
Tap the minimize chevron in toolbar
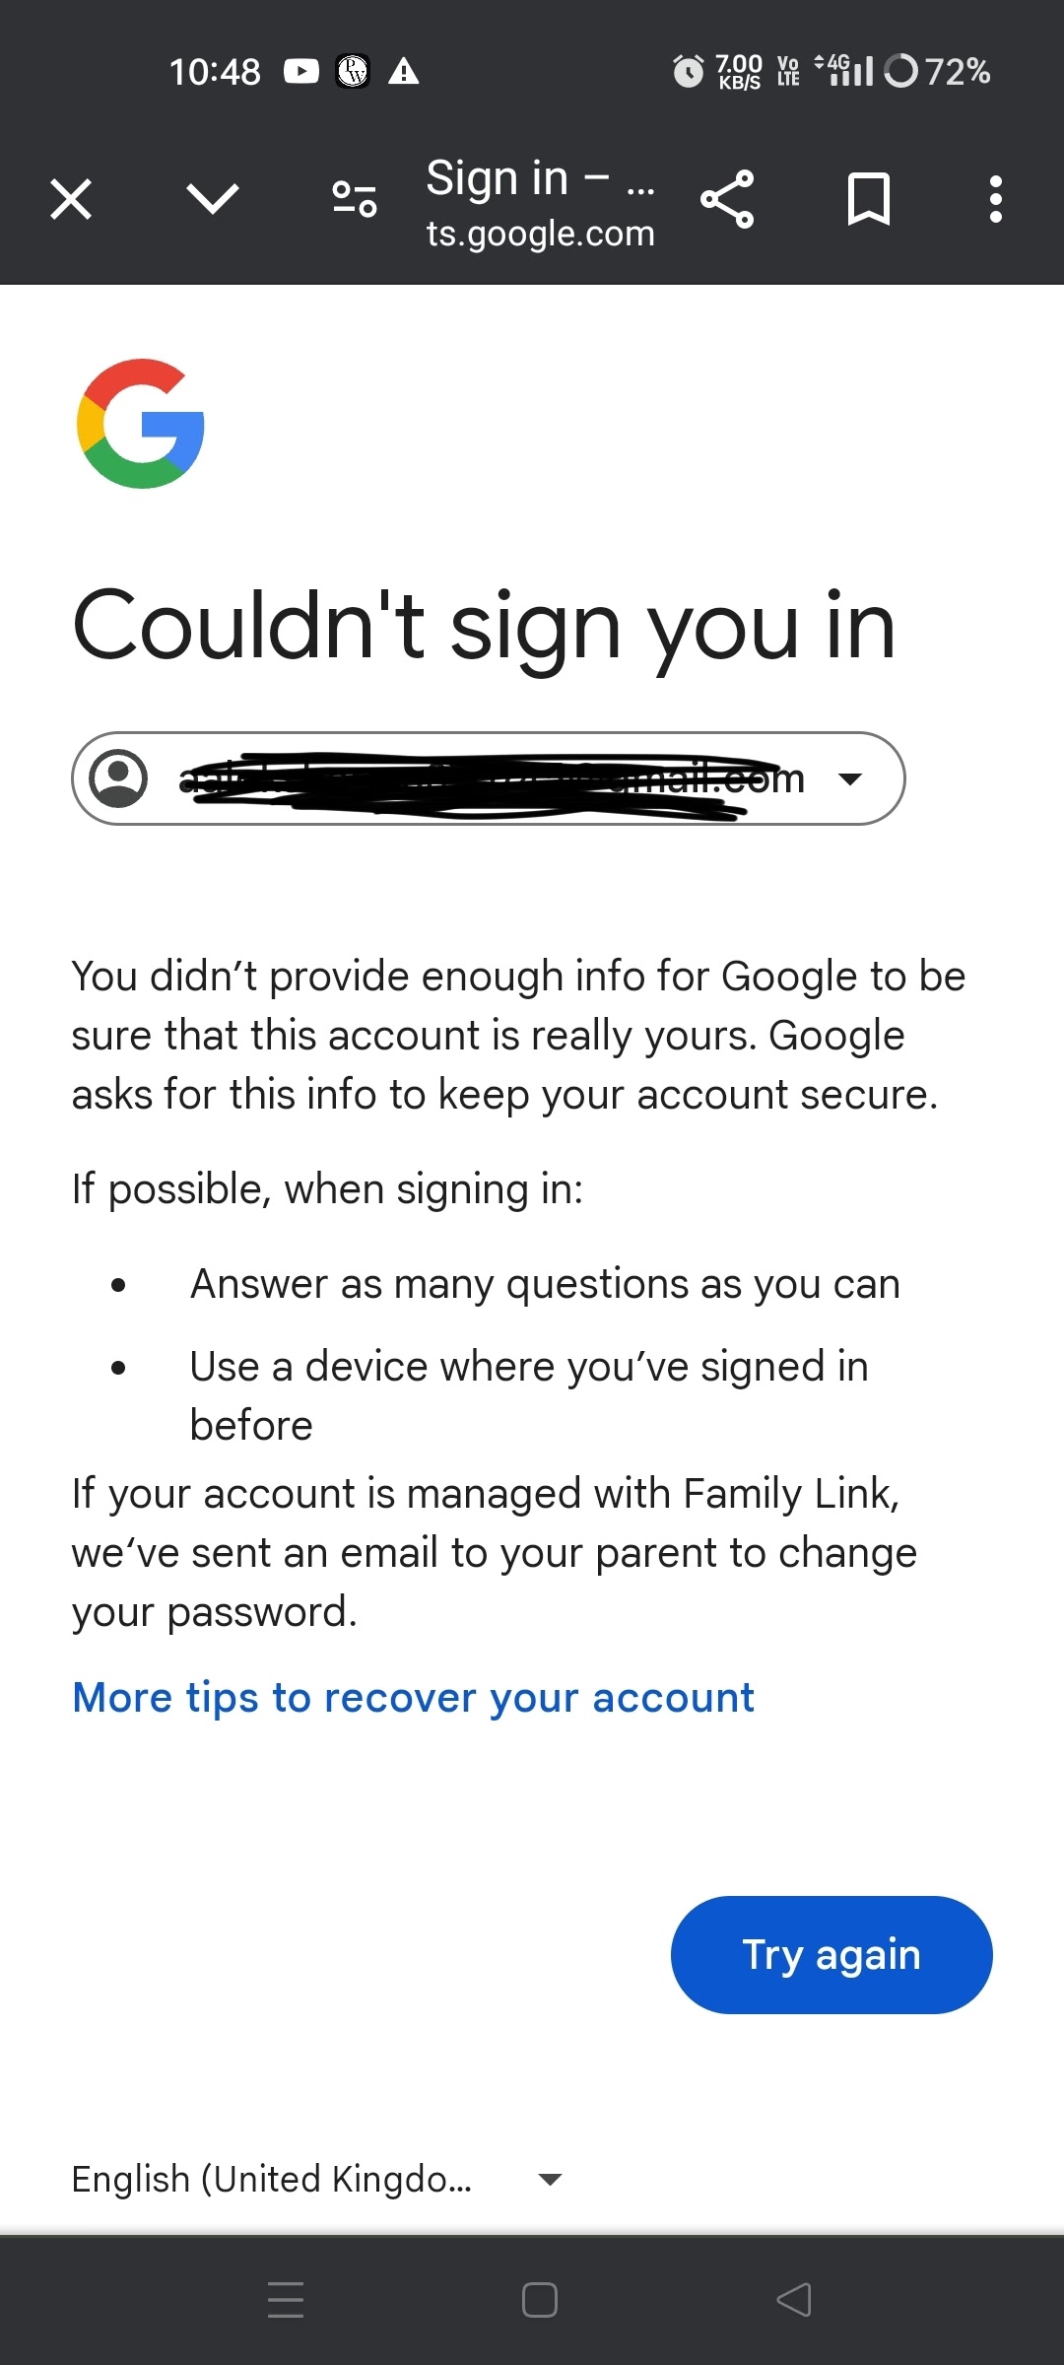tap(213, 199)
